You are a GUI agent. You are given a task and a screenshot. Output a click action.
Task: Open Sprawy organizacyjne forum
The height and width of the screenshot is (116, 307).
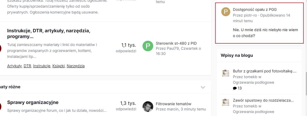tap(33, 102)
